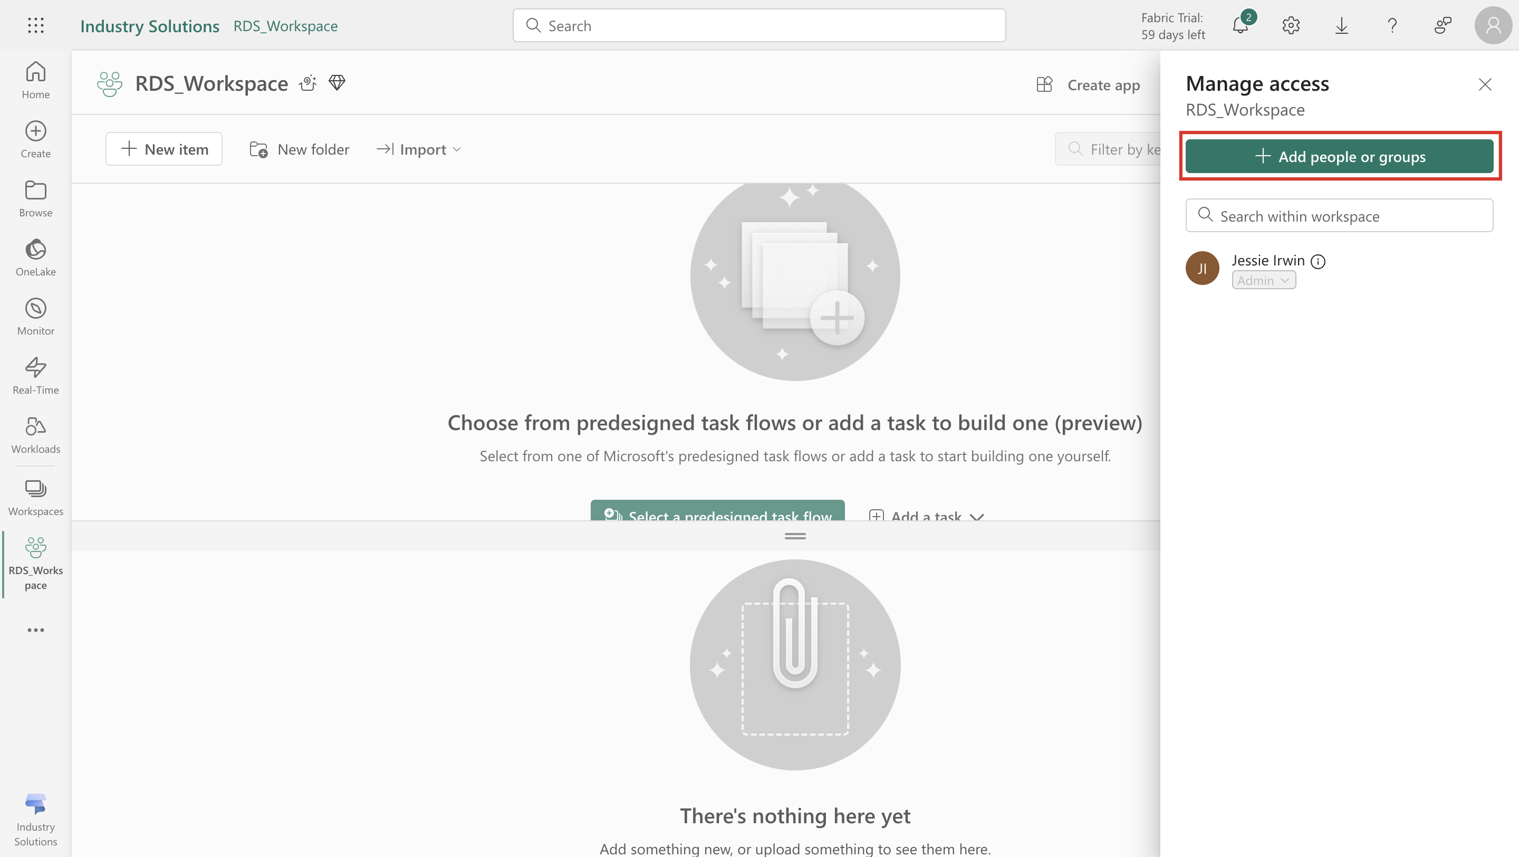1519x857 pixels.
Task: Click Fabric Trial days left text
Action: 1172,26
